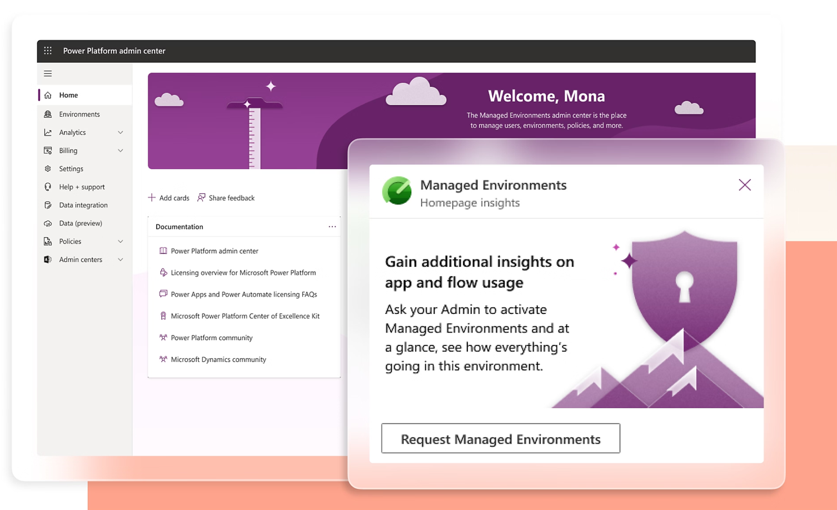Open Data integration navigation item
Viewport: 837px width, 510px height.
coord(85,205)
